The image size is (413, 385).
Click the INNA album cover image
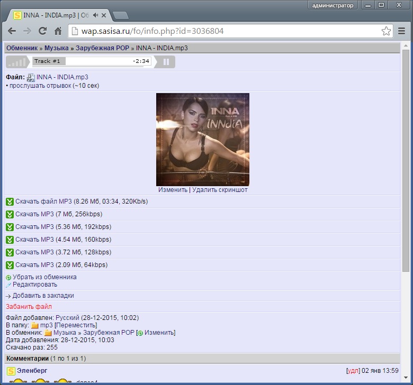(x=202, y=139)
